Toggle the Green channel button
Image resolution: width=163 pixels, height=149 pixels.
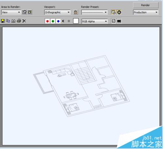(x=53, y=21)
